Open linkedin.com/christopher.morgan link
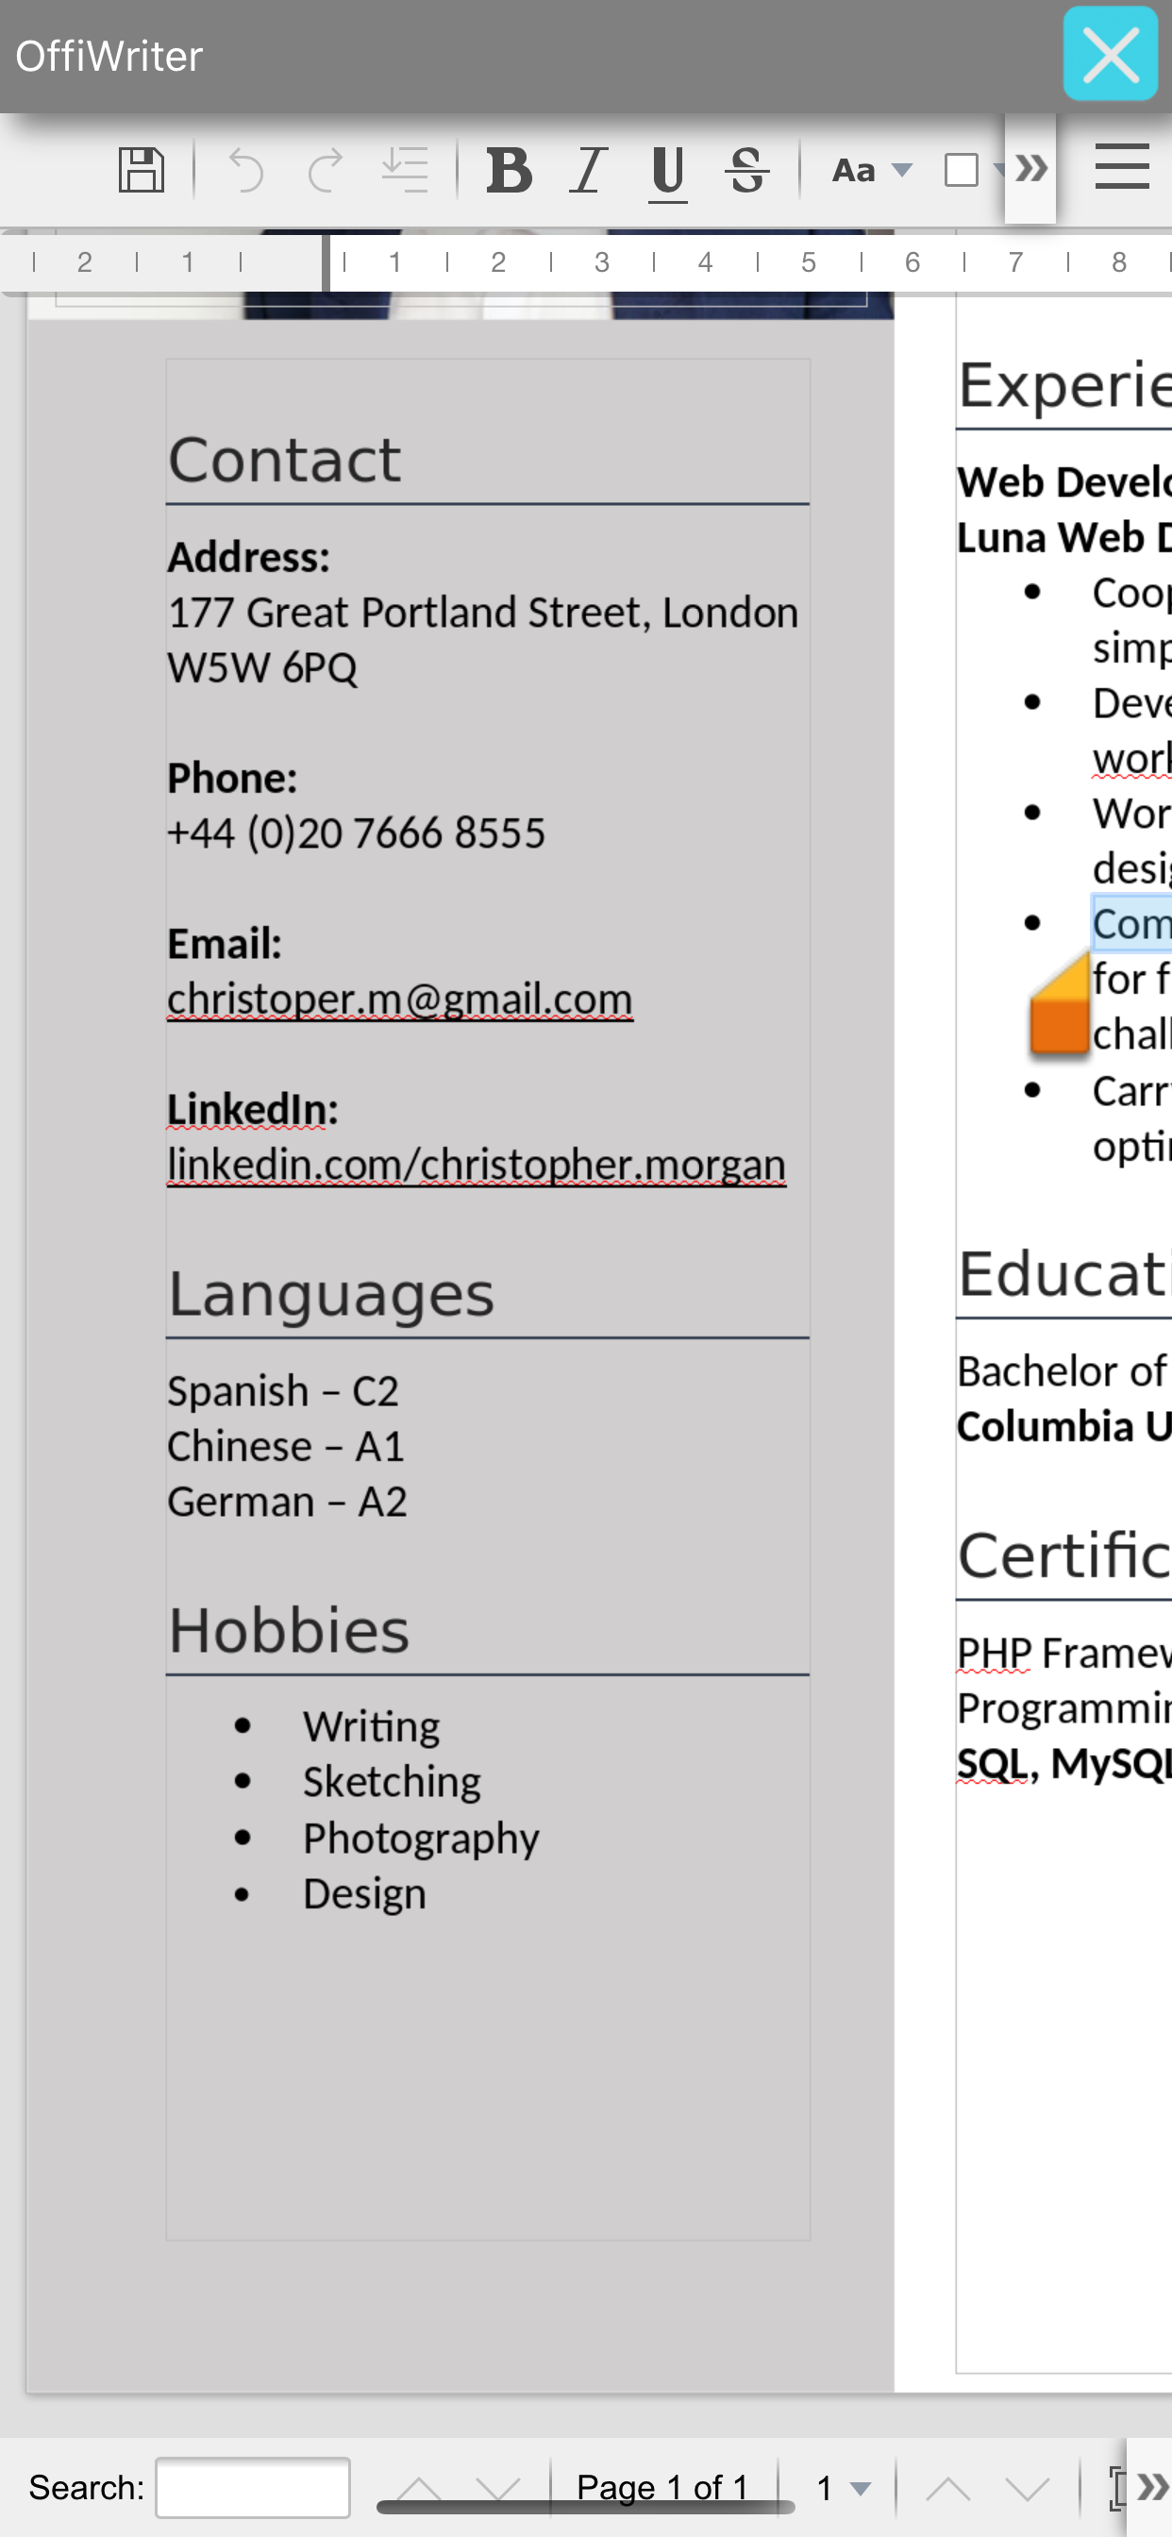The width and height of the screenshot is (1172, 2537). (x=477, y=1164)
